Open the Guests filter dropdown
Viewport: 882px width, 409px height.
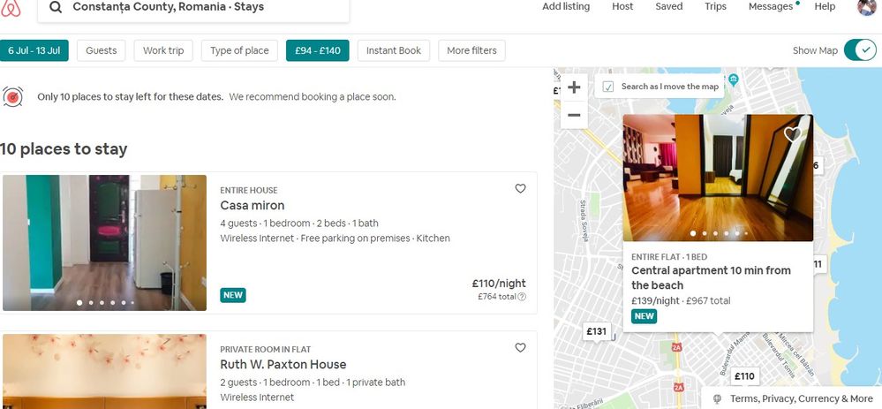click(102, 50)
